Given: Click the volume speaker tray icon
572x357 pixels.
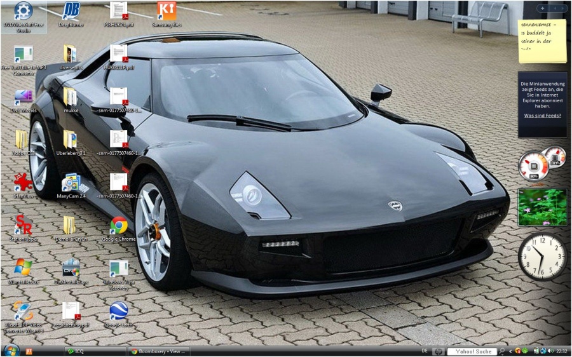Looking at the screenshot, I should point(550,351).
